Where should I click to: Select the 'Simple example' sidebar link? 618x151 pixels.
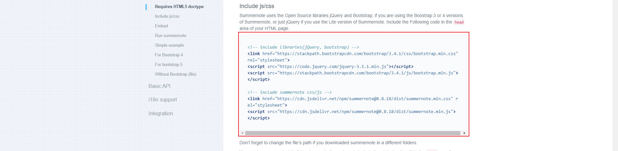[x=169, y=45]
